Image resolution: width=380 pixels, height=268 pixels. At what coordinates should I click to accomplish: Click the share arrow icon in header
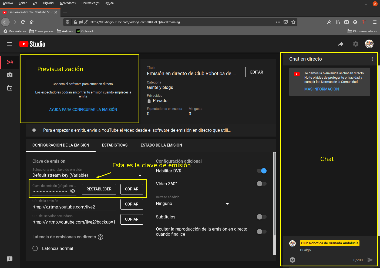(341, 44)
